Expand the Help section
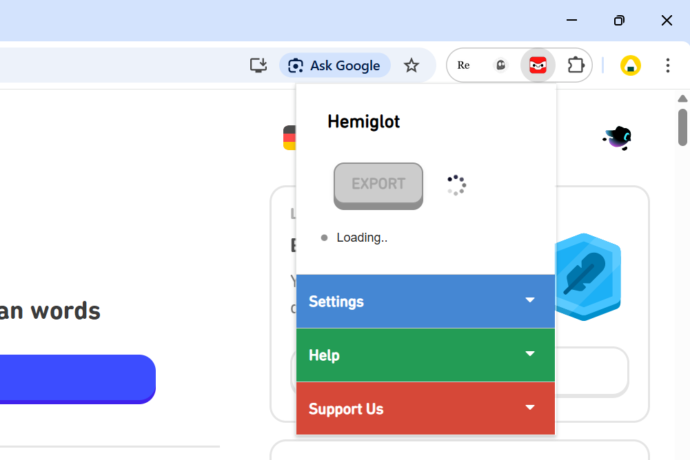 [x=425, y=355]
